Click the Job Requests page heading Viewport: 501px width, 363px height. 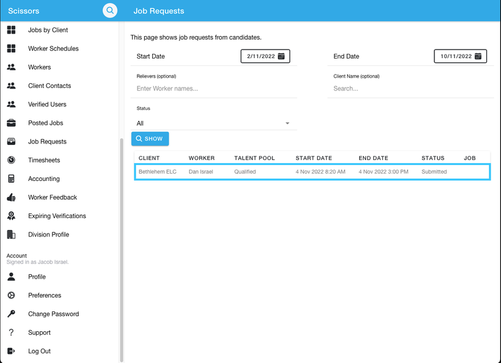[159, 11]
